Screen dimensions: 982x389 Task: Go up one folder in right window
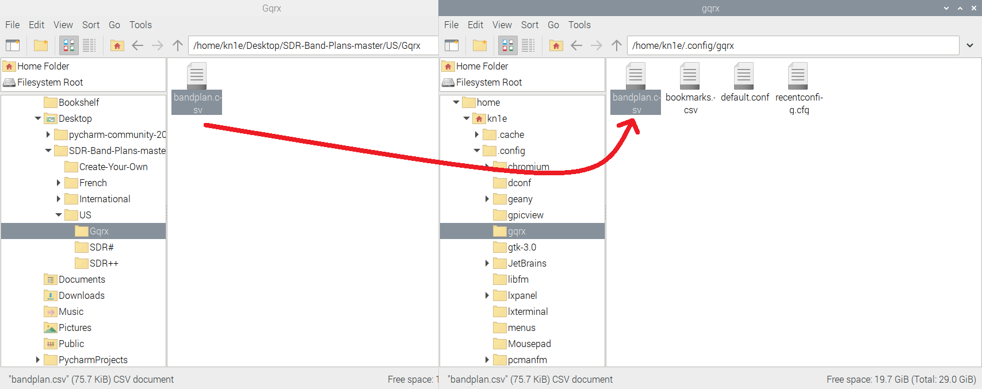click(x=617, y=45)
